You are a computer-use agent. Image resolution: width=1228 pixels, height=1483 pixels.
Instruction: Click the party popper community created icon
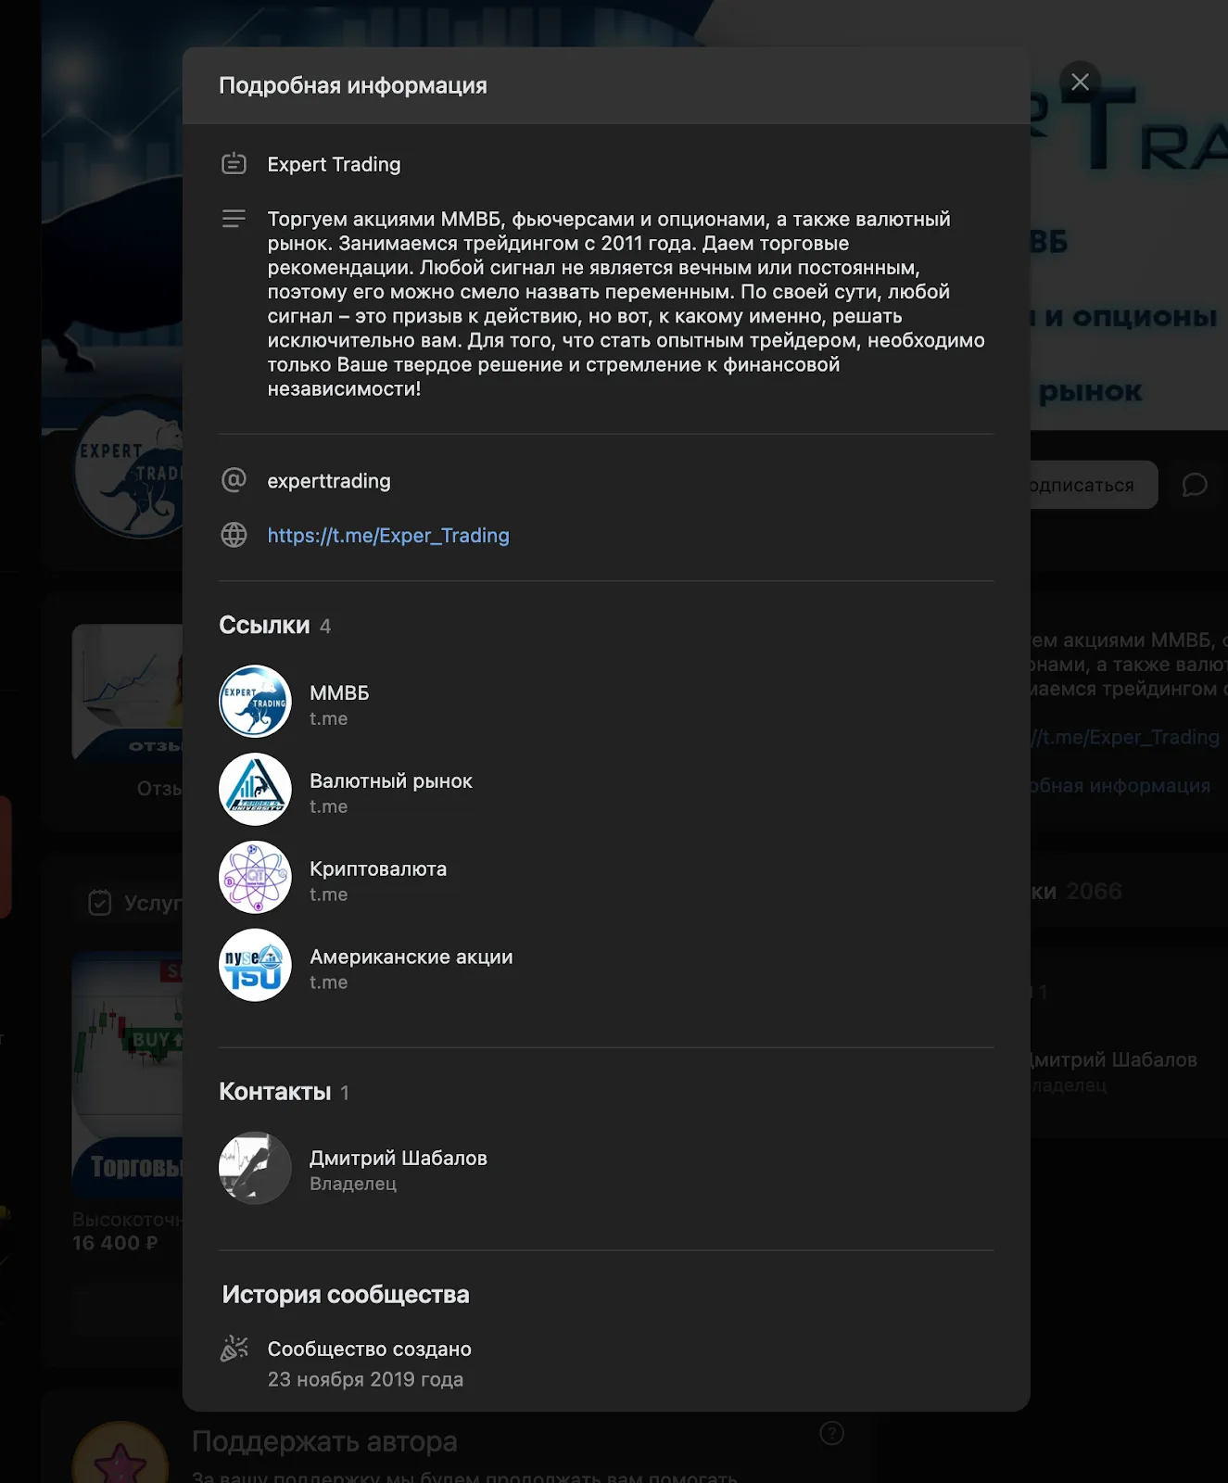click(234, 1349)
